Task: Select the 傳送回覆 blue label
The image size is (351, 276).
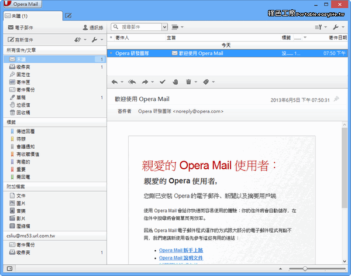Action: pos(54,131)
